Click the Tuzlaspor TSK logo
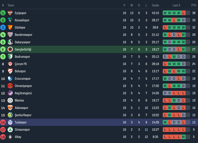Image resolution: width=198 pixels, height=143 pixels. point(10,122)
